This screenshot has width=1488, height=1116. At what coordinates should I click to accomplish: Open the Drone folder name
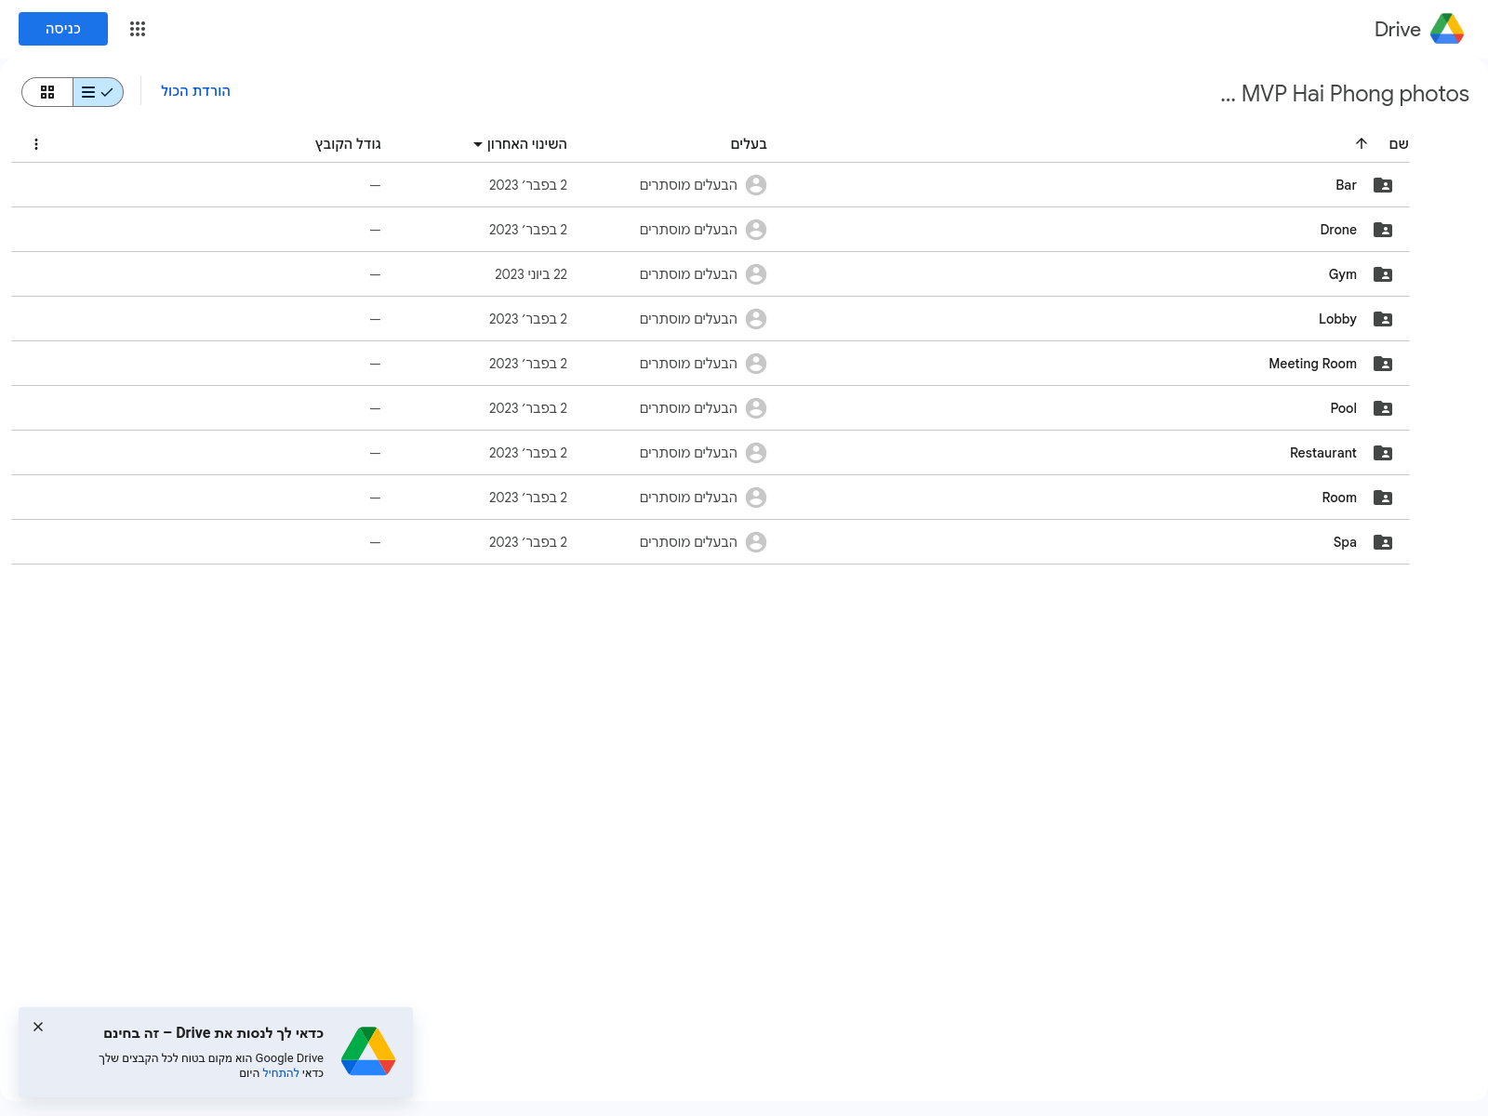[x=1338, y=230]
